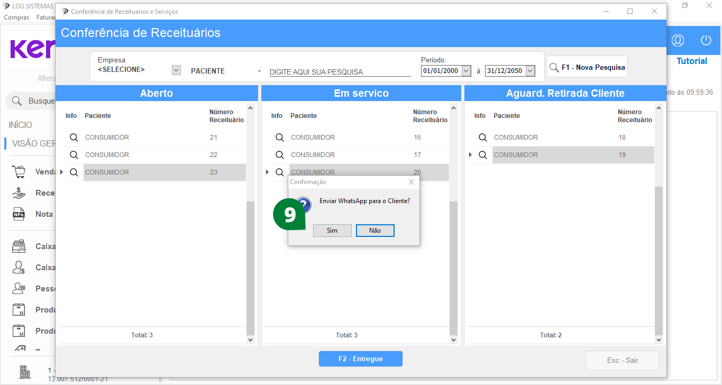Viewport: 722px width, 385px height.
Task: Open Tutorial link in main window
Action: pyautogui.click(x=692, y=61)
